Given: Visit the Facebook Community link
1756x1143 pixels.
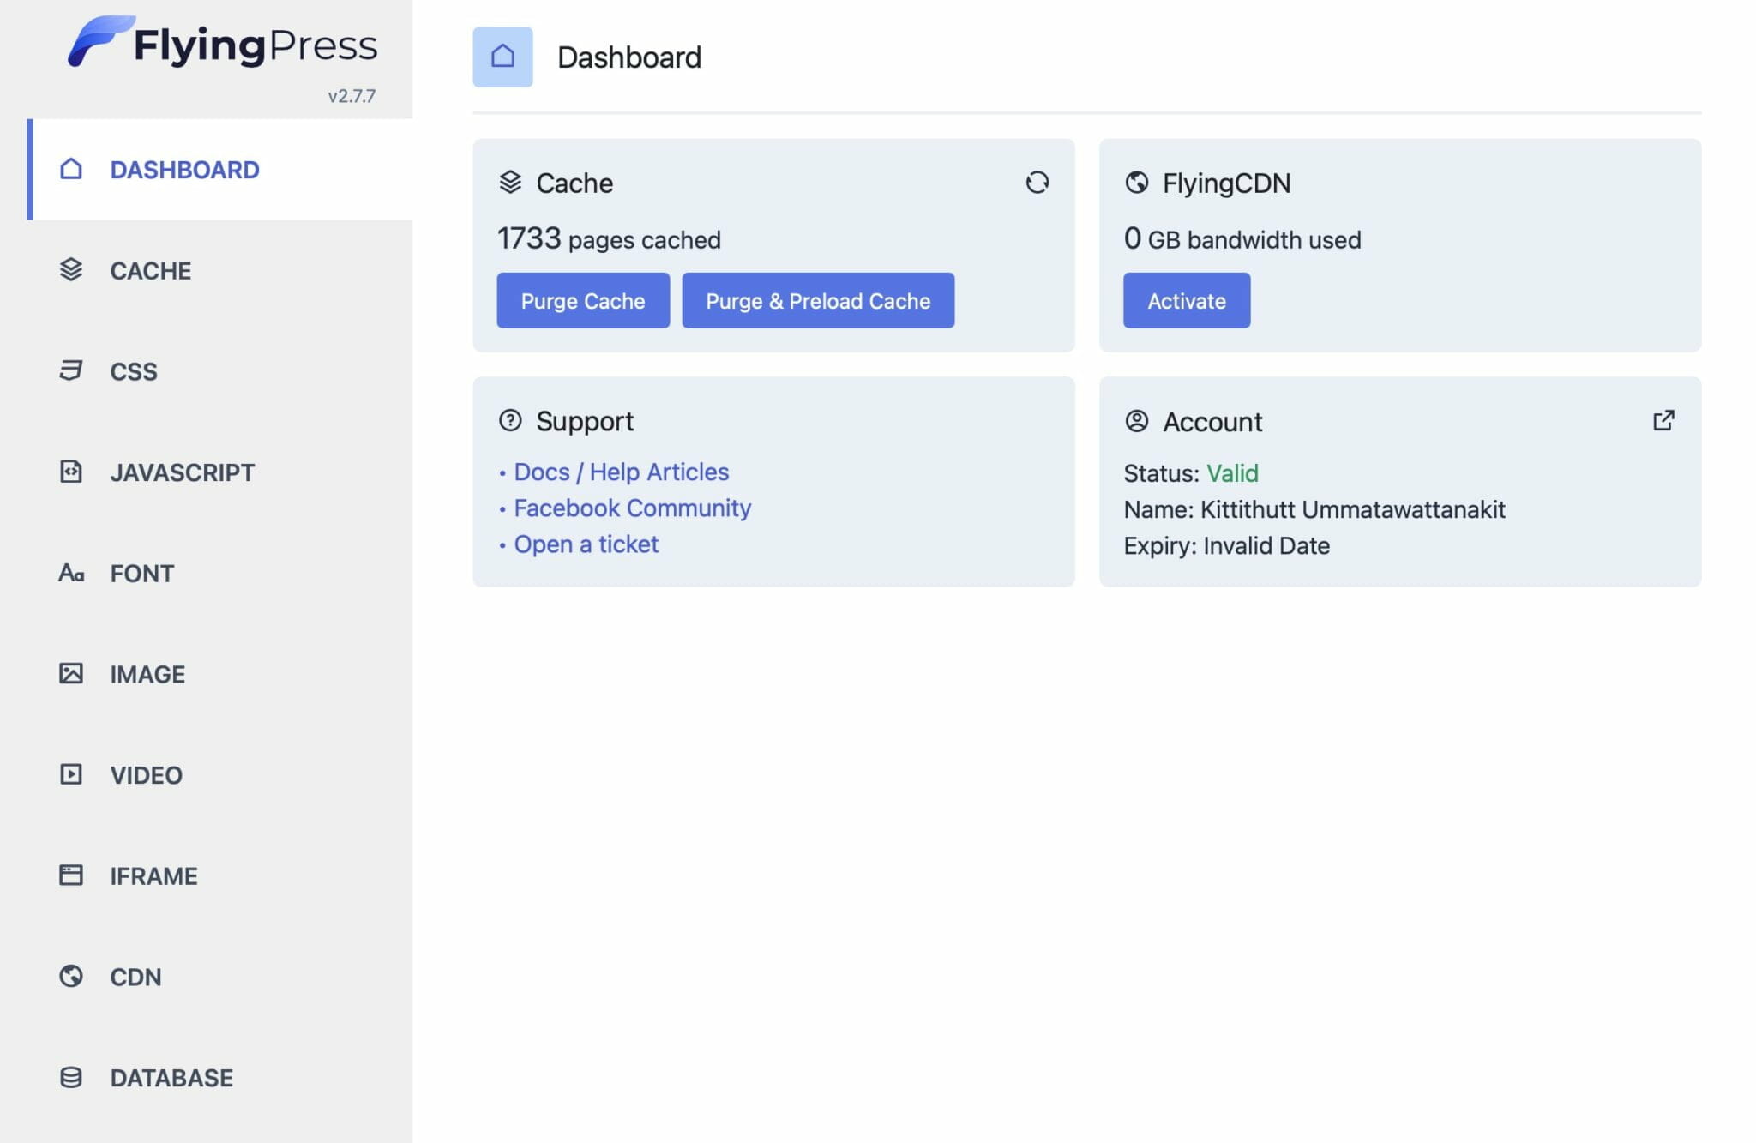Looking at the screenshot, I should (632, 508).
